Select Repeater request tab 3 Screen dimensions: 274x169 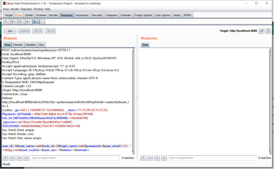(x=20, y=22)
